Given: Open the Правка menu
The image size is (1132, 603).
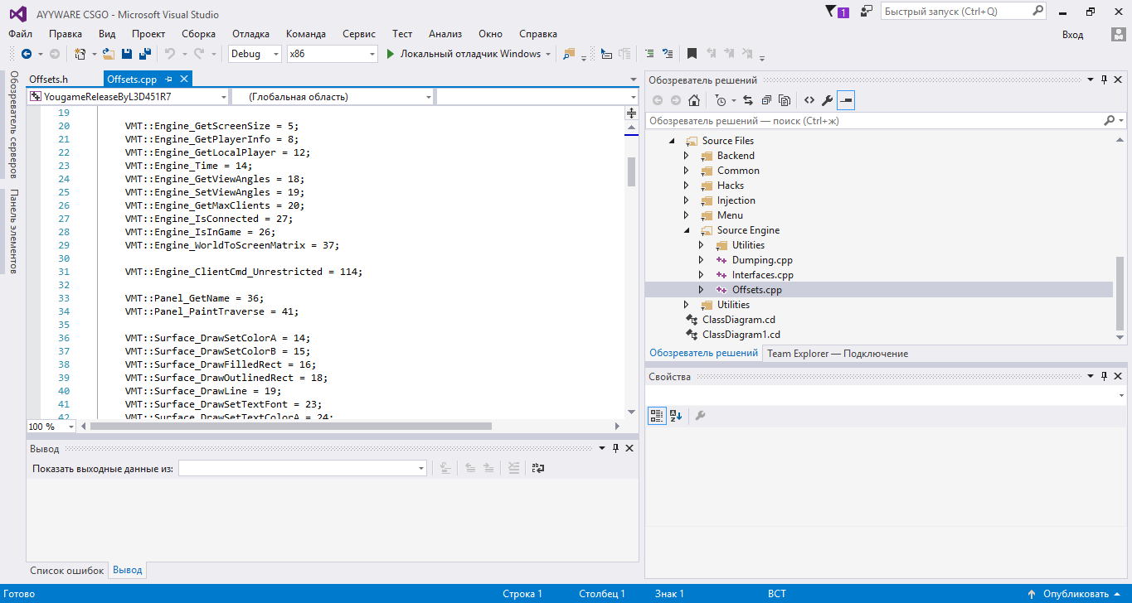Looking at the screenshot, I should (x=66, y=34).
